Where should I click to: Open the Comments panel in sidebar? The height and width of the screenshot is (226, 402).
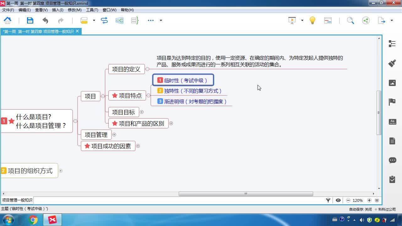click(393, 160)
